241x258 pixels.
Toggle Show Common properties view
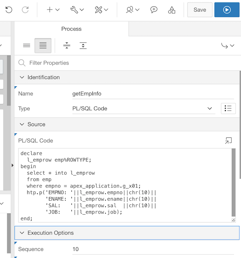click(27, 46)
